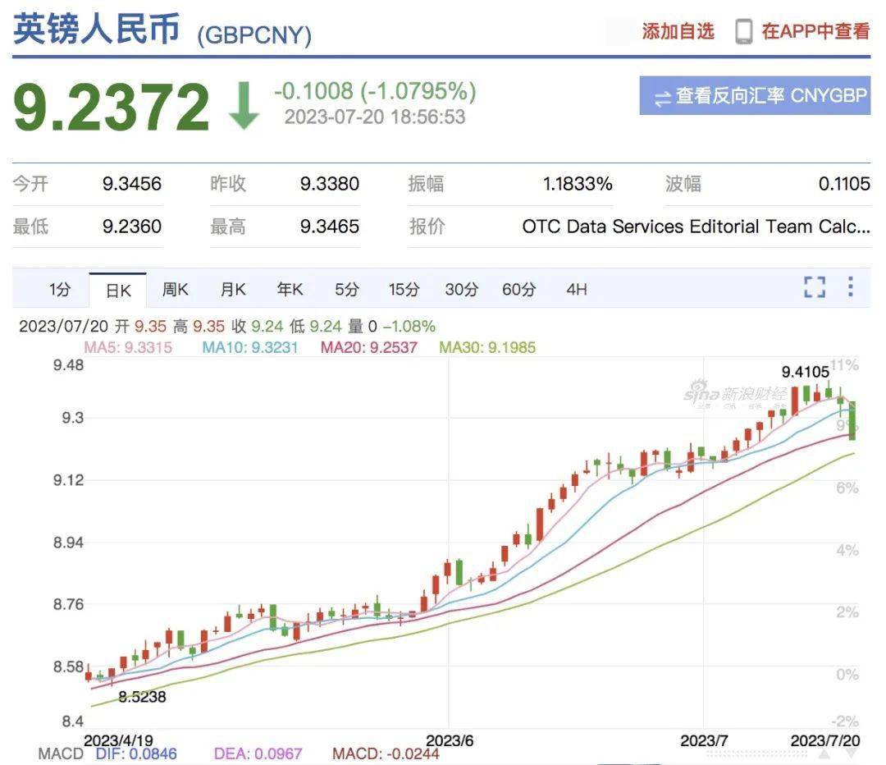
Task: Select the 月K monthly chart tab
Action: pos(232,290)
